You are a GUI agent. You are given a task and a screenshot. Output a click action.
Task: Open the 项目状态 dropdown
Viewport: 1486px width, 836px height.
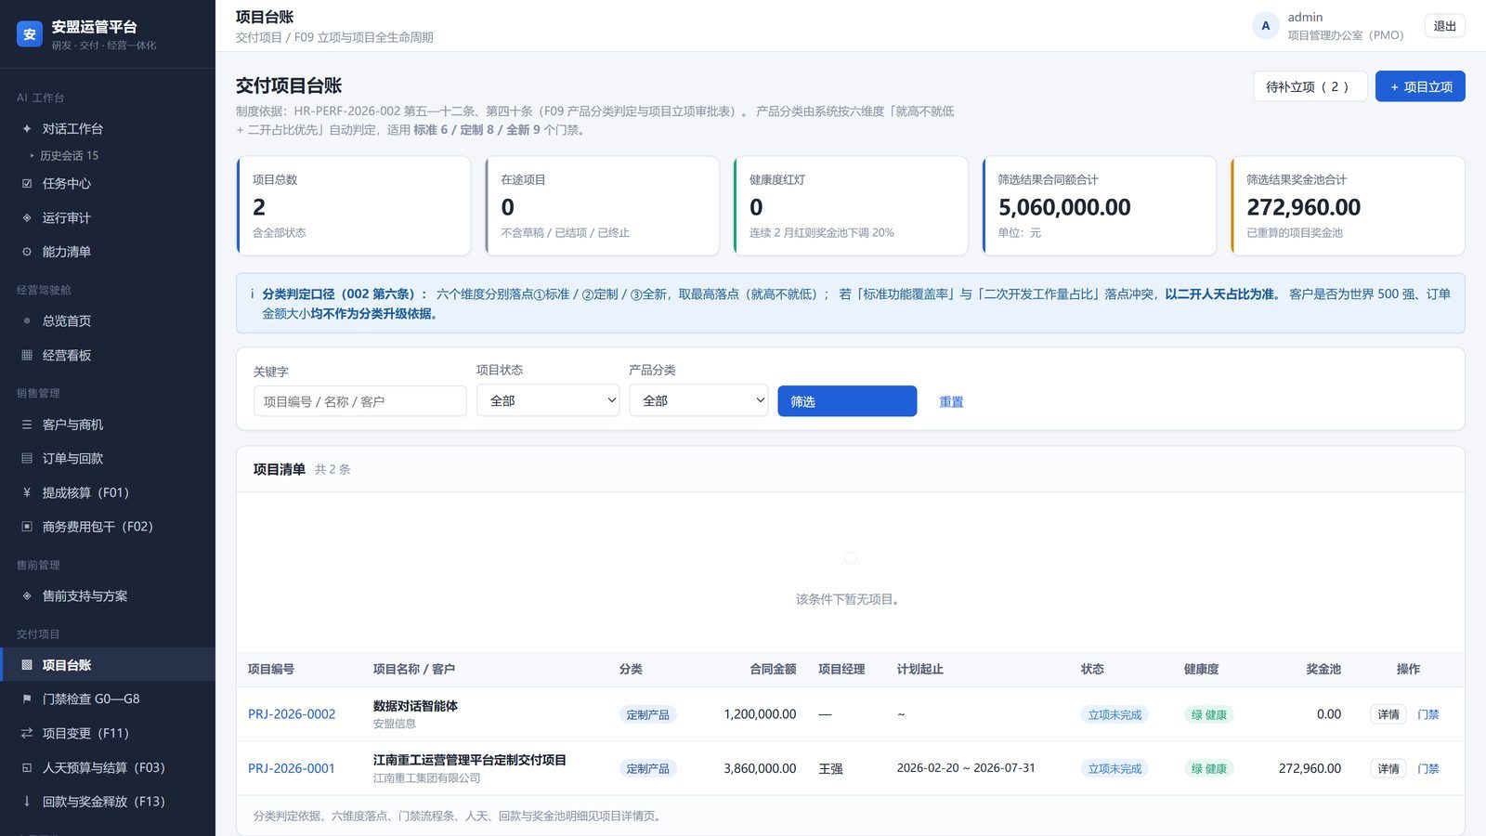(548, 400)
